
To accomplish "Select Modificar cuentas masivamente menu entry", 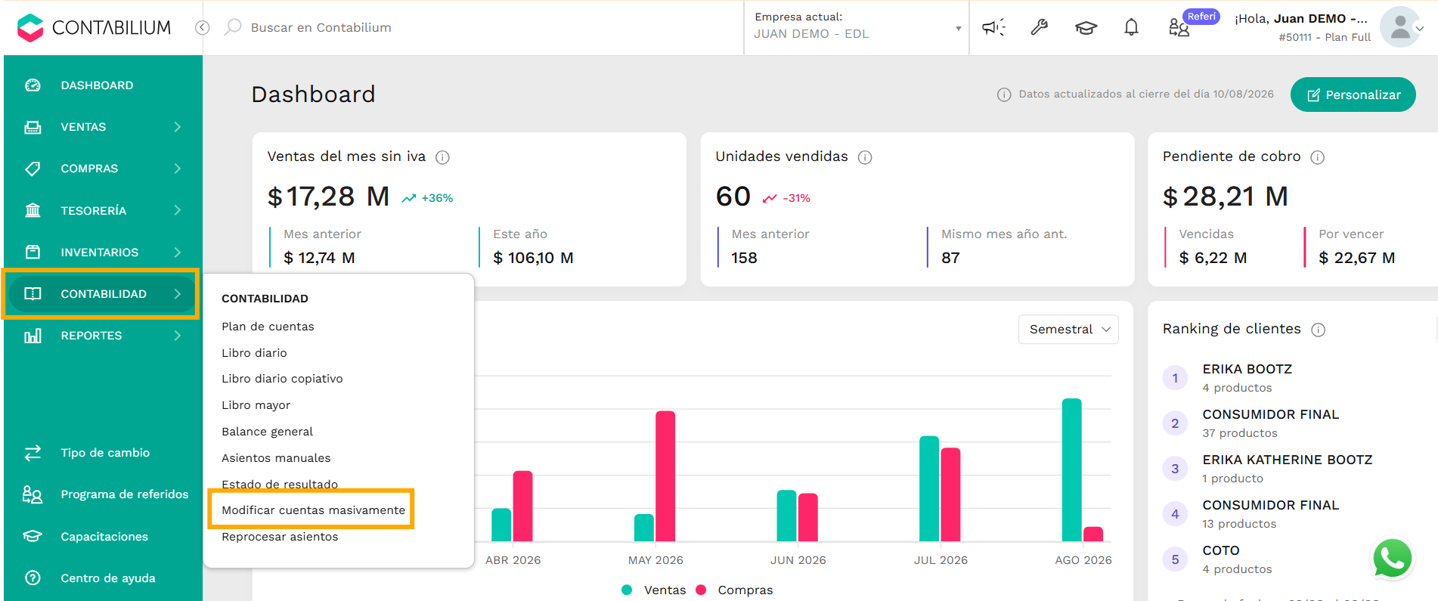I will click(x=313, y=510).
